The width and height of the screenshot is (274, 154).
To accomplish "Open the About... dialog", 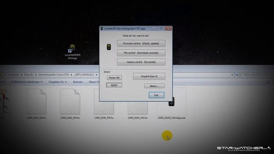I will [x=154, y=86].
